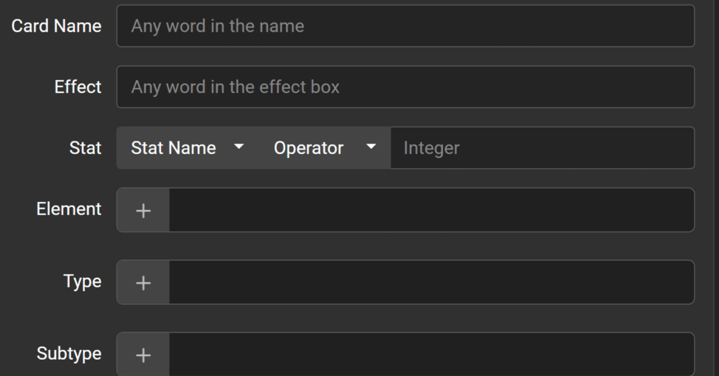The height and width of the screenshot is (376, 719).
Task: Click the "Card Name" label
Action: pos(56,26)
